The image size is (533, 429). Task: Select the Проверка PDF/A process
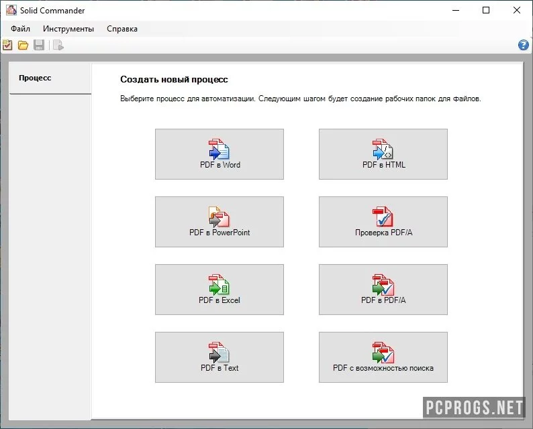383,222
